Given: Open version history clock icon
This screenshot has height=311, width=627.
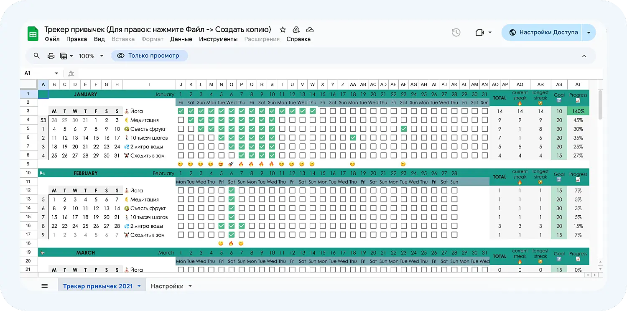Looking at the screenshot, I should [456, 33].
